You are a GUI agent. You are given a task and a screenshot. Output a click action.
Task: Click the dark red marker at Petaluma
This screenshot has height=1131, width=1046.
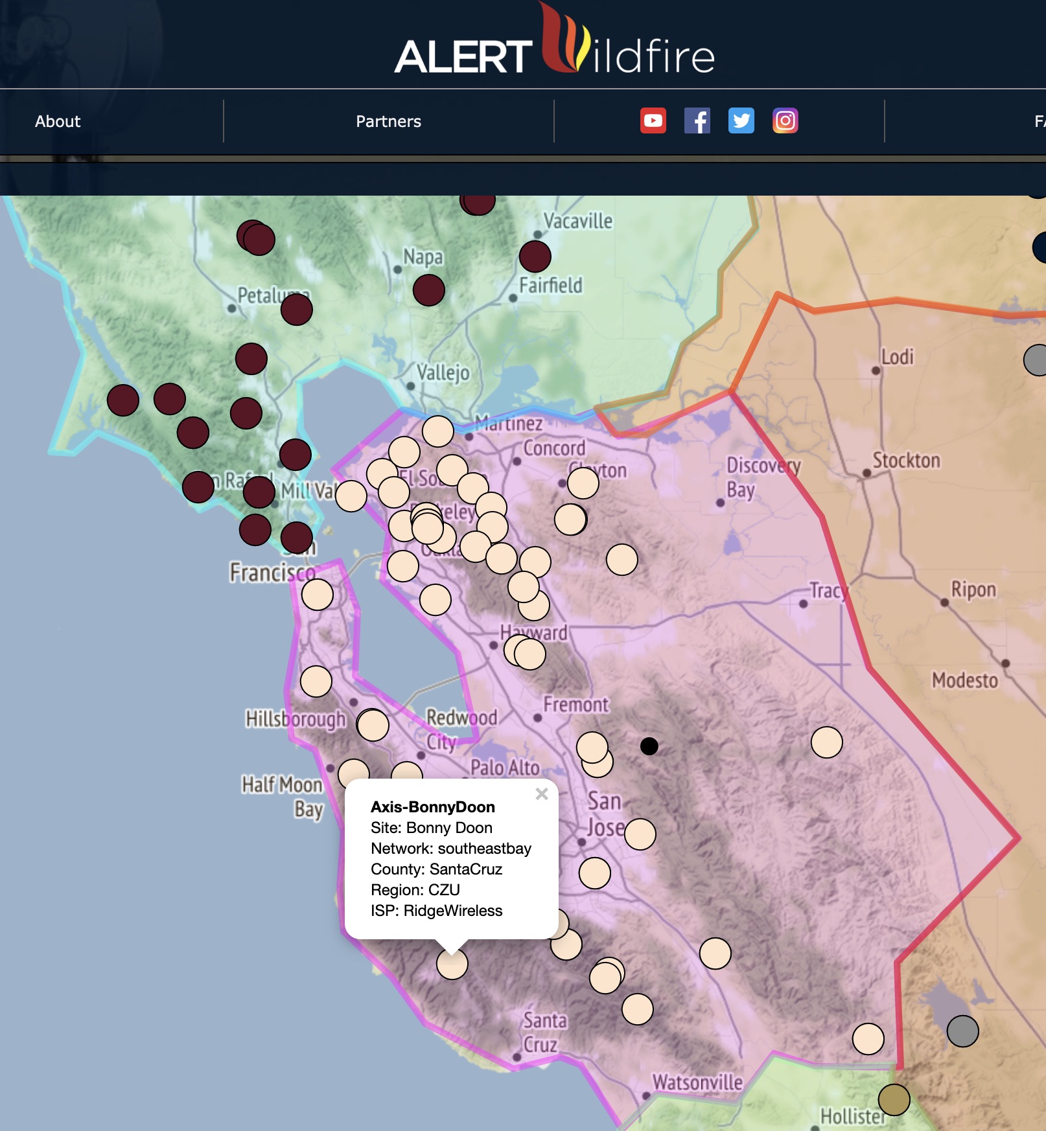tap(296, 310)
